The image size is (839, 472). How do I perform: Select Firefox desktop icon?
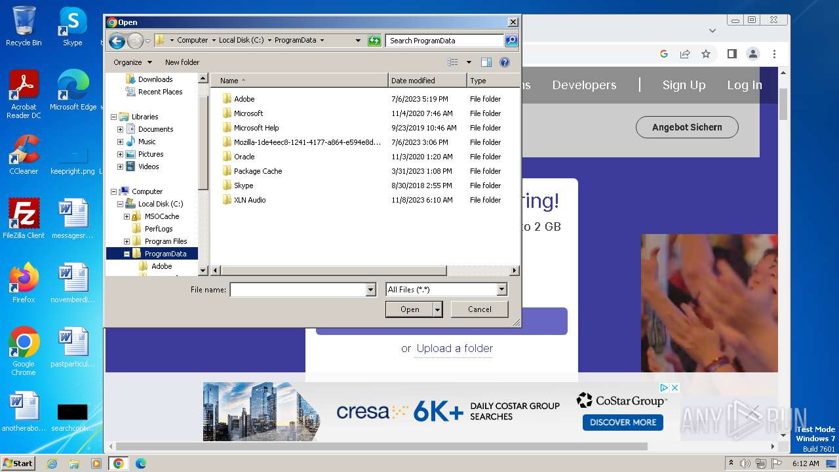click(x=24, y=283)
